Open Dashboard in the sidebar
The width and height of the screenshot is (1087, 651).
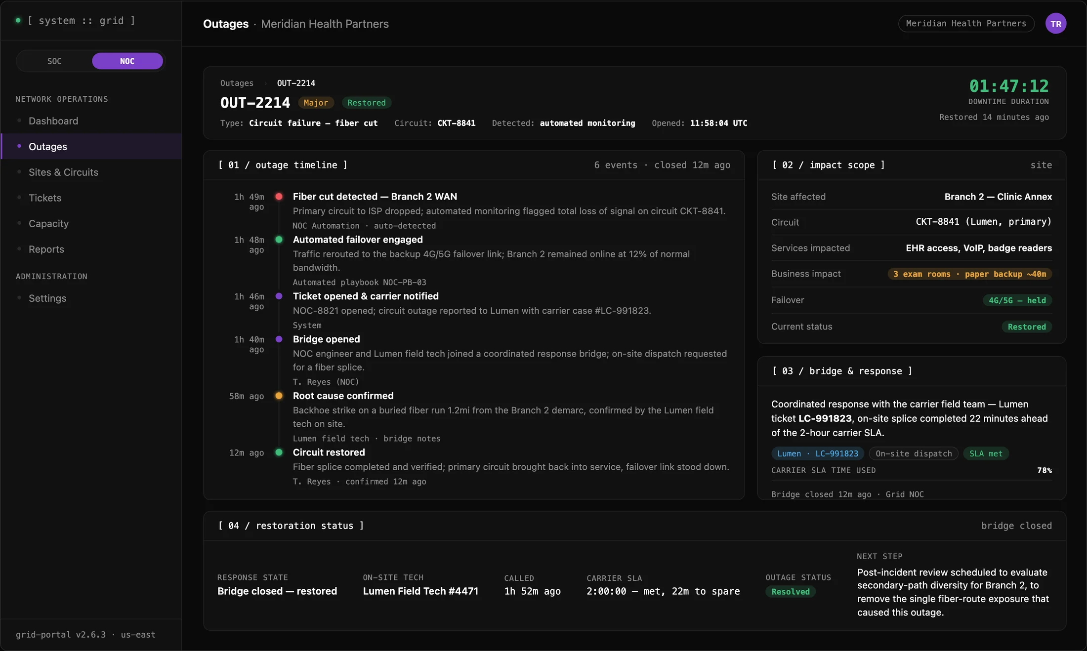point(91,121)
